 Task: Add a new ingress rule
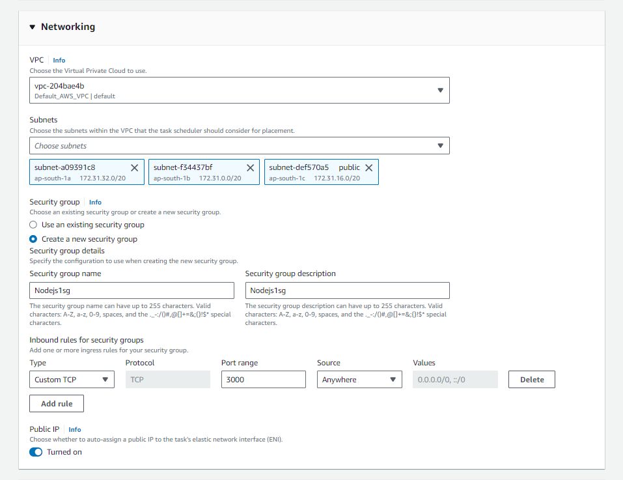(56, 403)
